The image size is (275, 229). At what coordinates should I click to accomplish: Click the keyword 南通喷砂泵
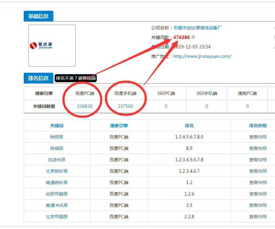pyautogui.click(x=56, y=182)
